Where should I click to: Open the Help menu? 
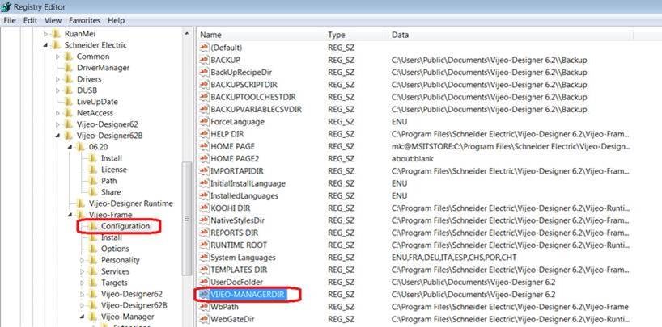coord(116,20)
